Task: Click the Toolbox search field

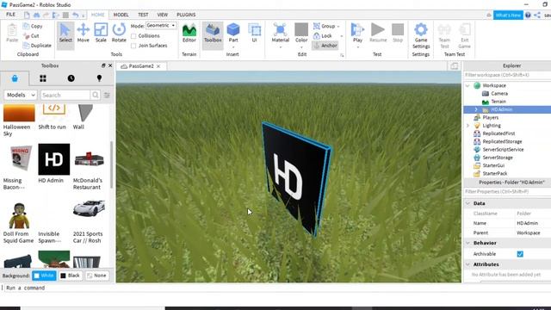Action: [x=65, y=95]
